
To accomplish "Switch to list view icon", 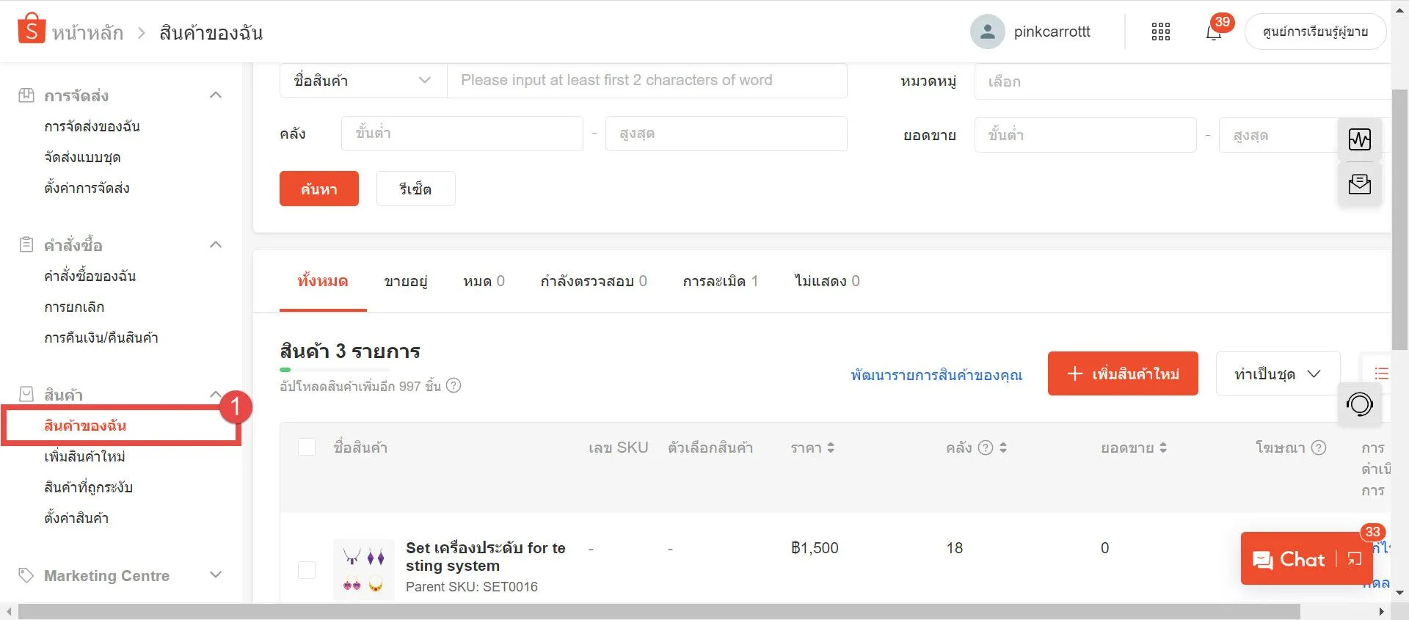I will point(1381,373).
